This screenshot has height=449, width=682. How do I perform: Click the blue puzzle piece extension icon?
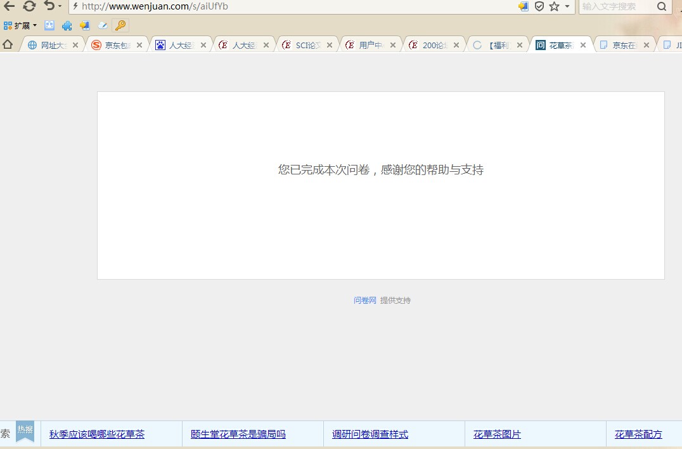(67, 25)
